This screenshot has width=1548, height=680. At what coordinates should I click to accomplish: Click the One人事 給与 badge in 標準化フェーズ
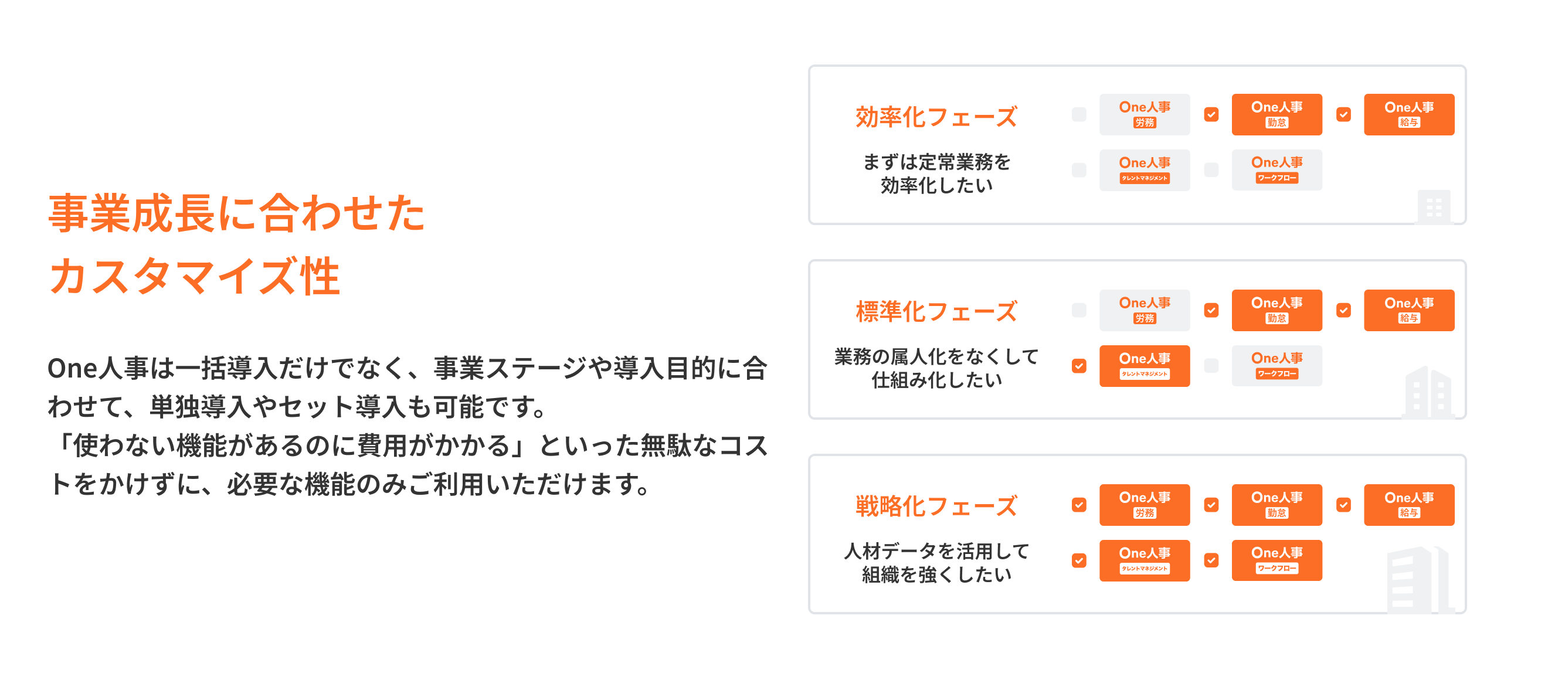[1408, 310]
